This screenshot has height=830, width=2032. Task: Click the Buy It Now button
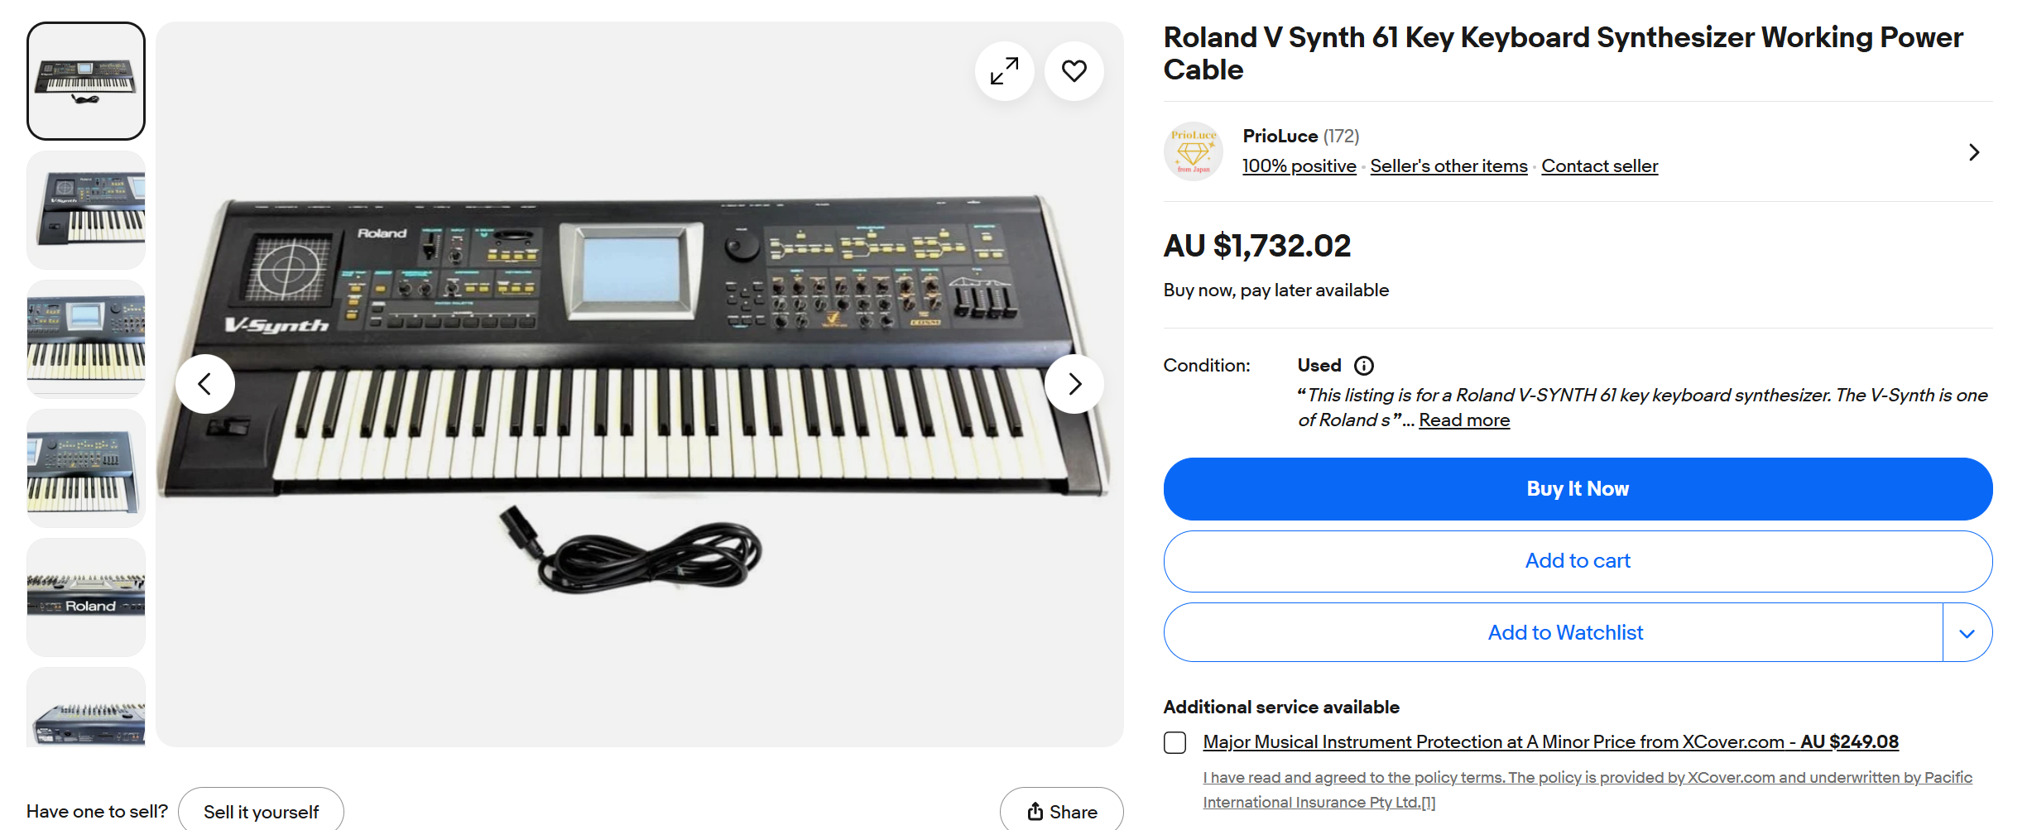tap(1577, 489)
